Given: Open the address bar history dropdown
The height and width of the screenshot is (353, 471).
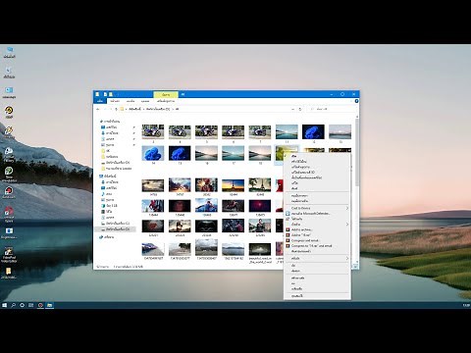Looking at the screenshot, I should click(x=292, y=109).
